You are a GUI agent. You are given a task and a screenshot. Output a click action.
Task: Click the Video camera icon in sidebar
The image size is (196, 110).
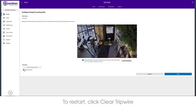tap(4, 18)
